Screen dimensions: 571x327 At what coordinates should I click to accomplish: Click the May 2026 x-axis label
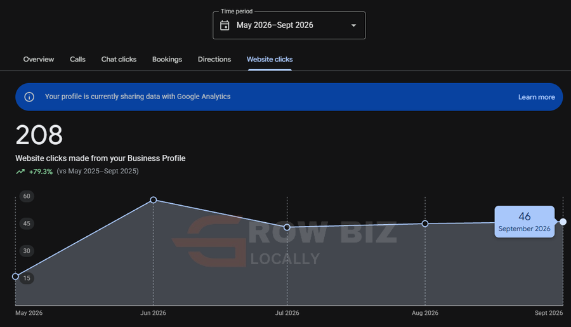click(x=29, y=313)
